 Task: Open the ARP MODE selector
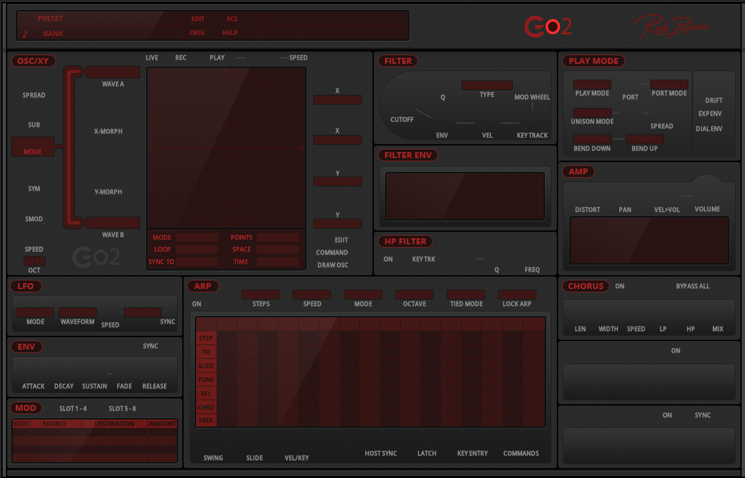(363, 294)
